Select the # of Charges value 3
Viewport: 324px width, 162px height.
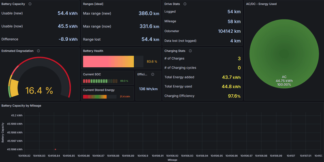(x=239, y=58)
